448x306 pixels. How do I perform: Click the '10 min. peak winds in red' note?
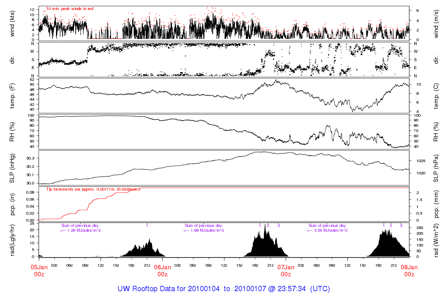[70, 9]
